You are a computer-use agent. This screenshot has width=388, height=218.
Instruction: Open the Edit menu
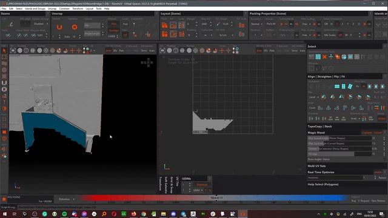[x=11, y=8]
